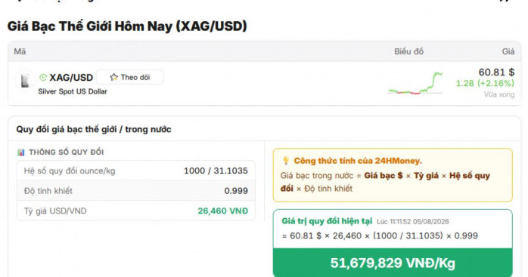The width and height of the screenshot is (528, 277).
Task: Click the 26,460 VNĐ exchange rate value
Action: click(222, 211)
